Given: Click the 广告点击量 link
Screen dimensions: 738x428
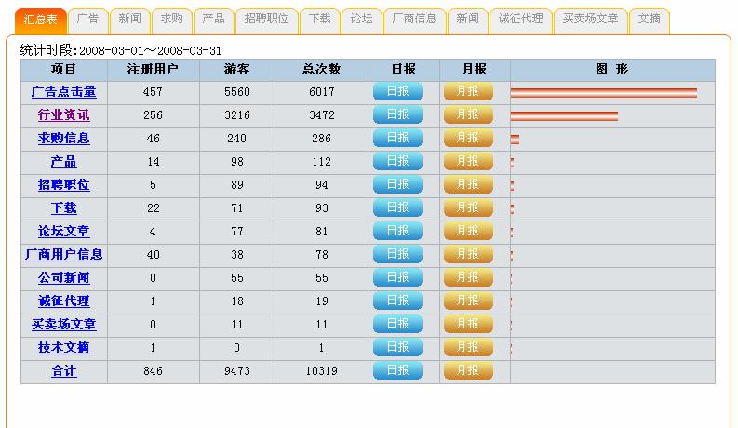Looking at the screenshot, I should click(63, 92).
